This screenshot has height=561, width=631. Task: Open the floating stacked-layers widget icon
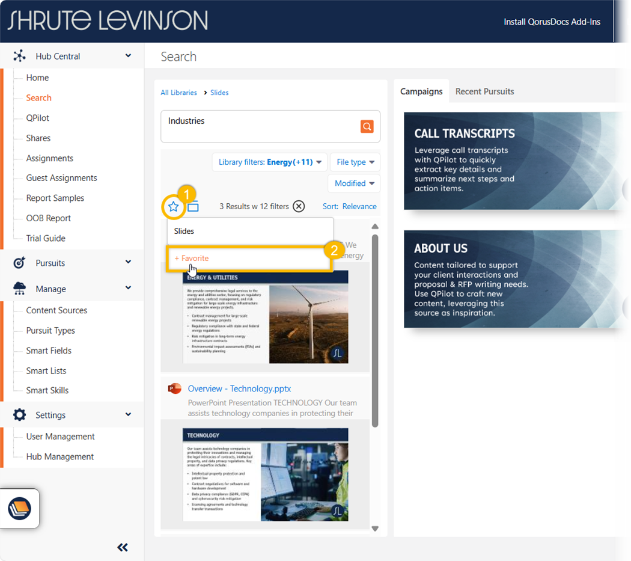point(19,509)
